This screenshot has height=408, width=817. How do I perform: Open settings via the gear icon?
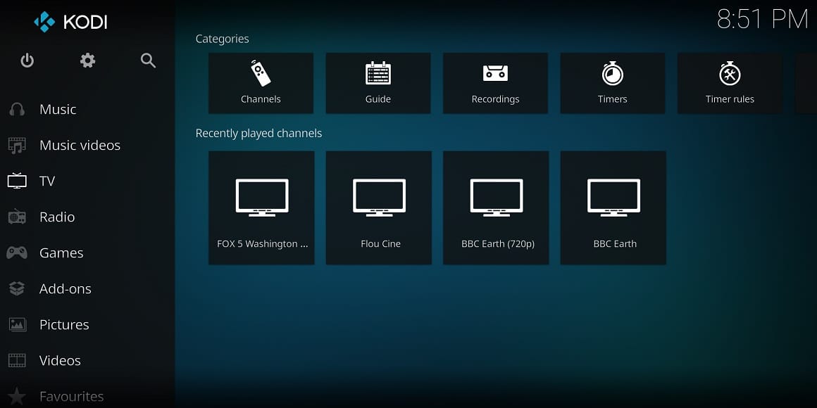(x=87, y=60)
